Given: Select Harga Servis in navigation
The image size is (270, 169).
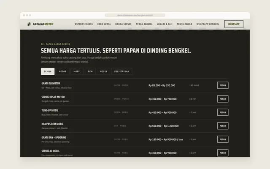Looking at the screenshot, I should tap(123, 24).
